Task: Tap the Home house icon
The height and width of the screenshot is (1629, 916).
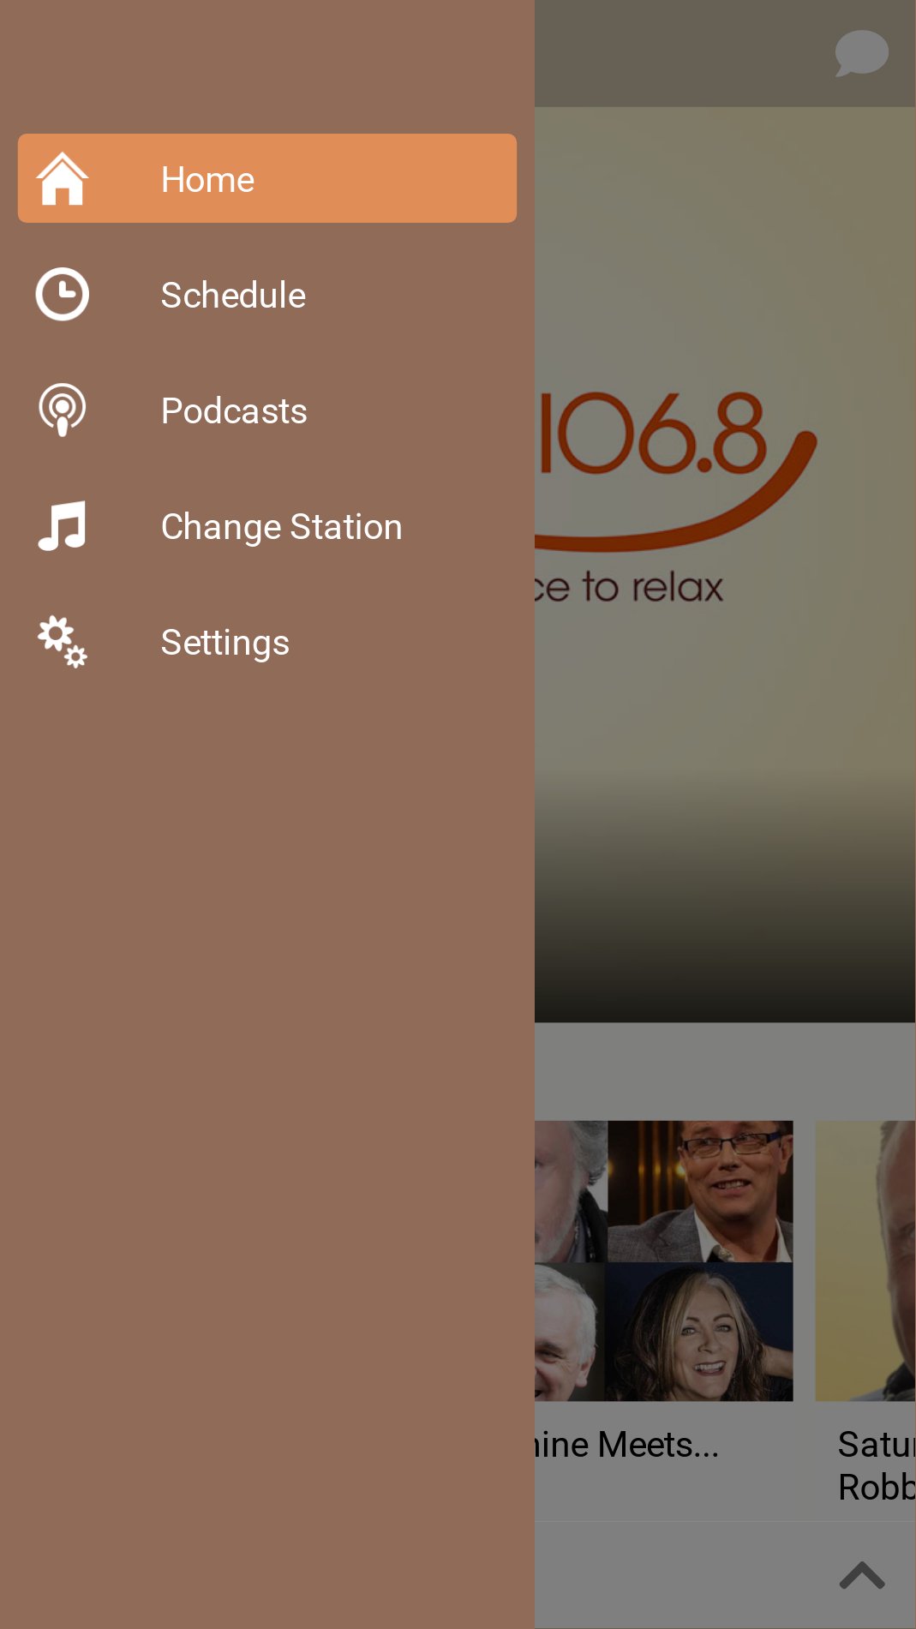Action: click(63, 178)
